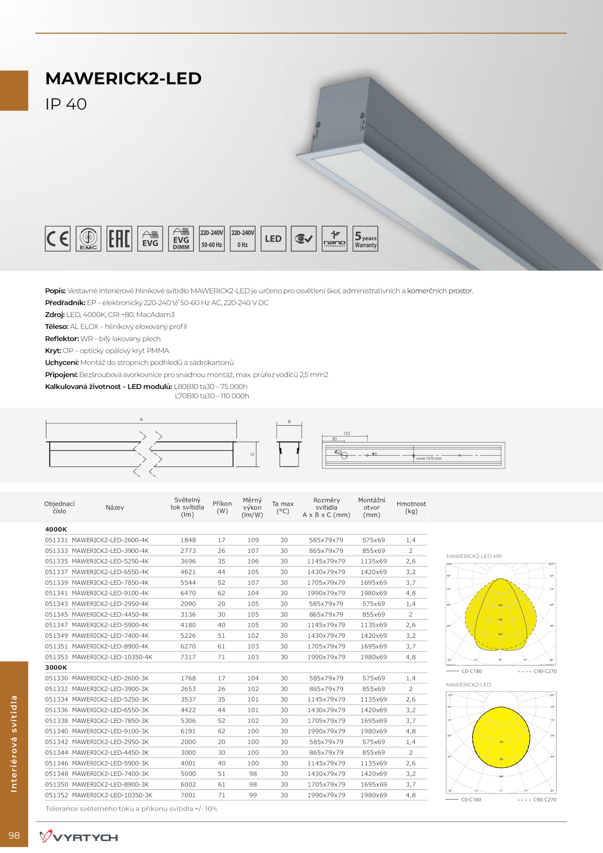Select row 051337 MAWERICK2-LED-6550-4K
The width and height of the screenshot is (603, 853).
coord(236,572)
